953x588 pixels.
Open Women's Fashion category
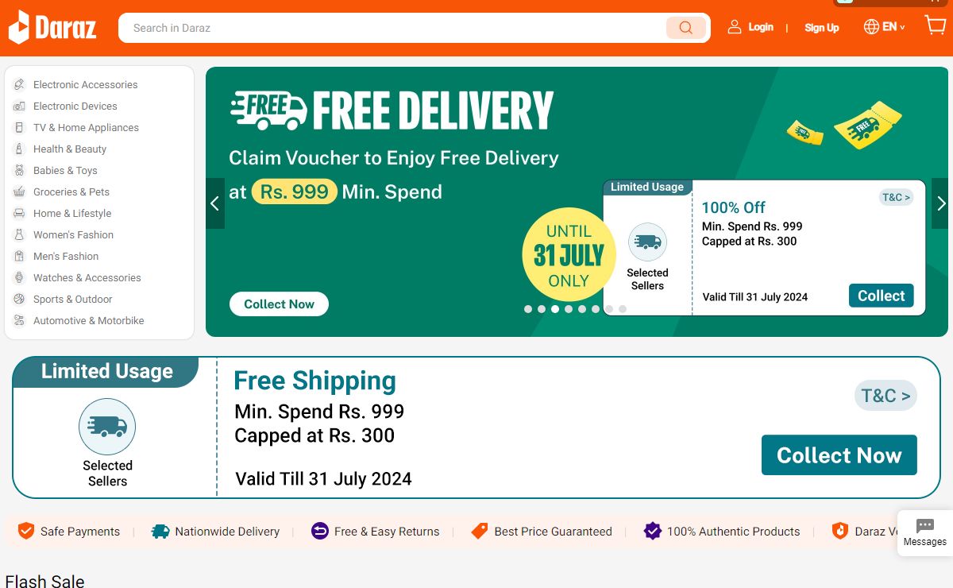click(73, 235)
